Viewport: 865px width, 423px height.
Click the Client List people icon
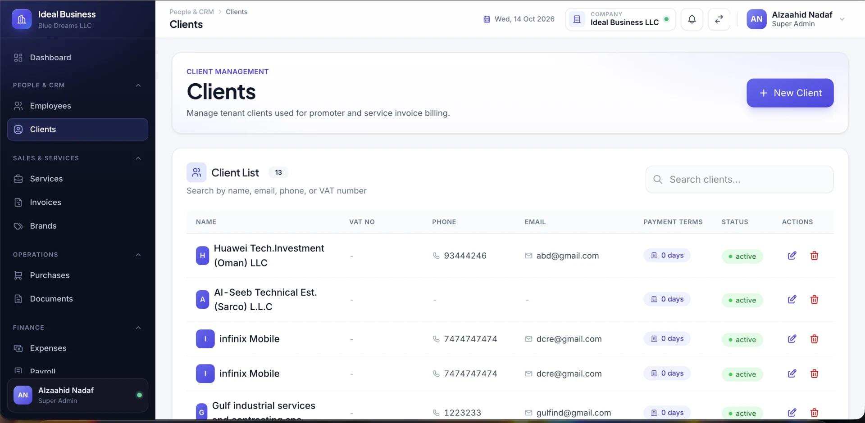click(196, 172)
